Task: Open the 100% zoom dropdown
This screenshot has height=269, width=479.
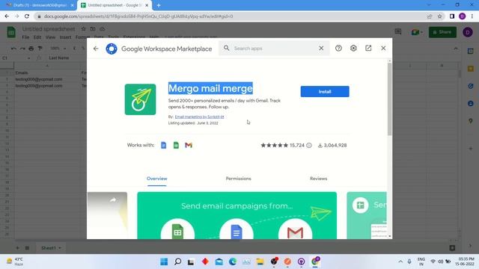Action: pyautogui.click(x=58, y=49)
